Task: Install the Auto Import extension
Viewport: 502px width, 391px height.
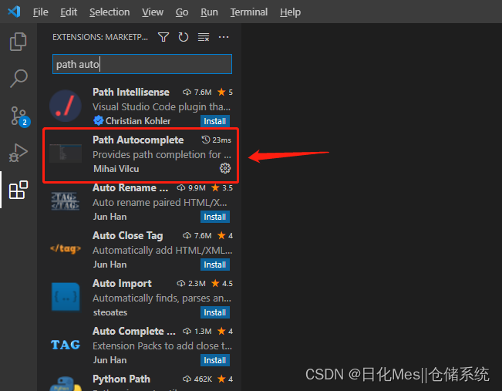Action: (x=215, y=312)
